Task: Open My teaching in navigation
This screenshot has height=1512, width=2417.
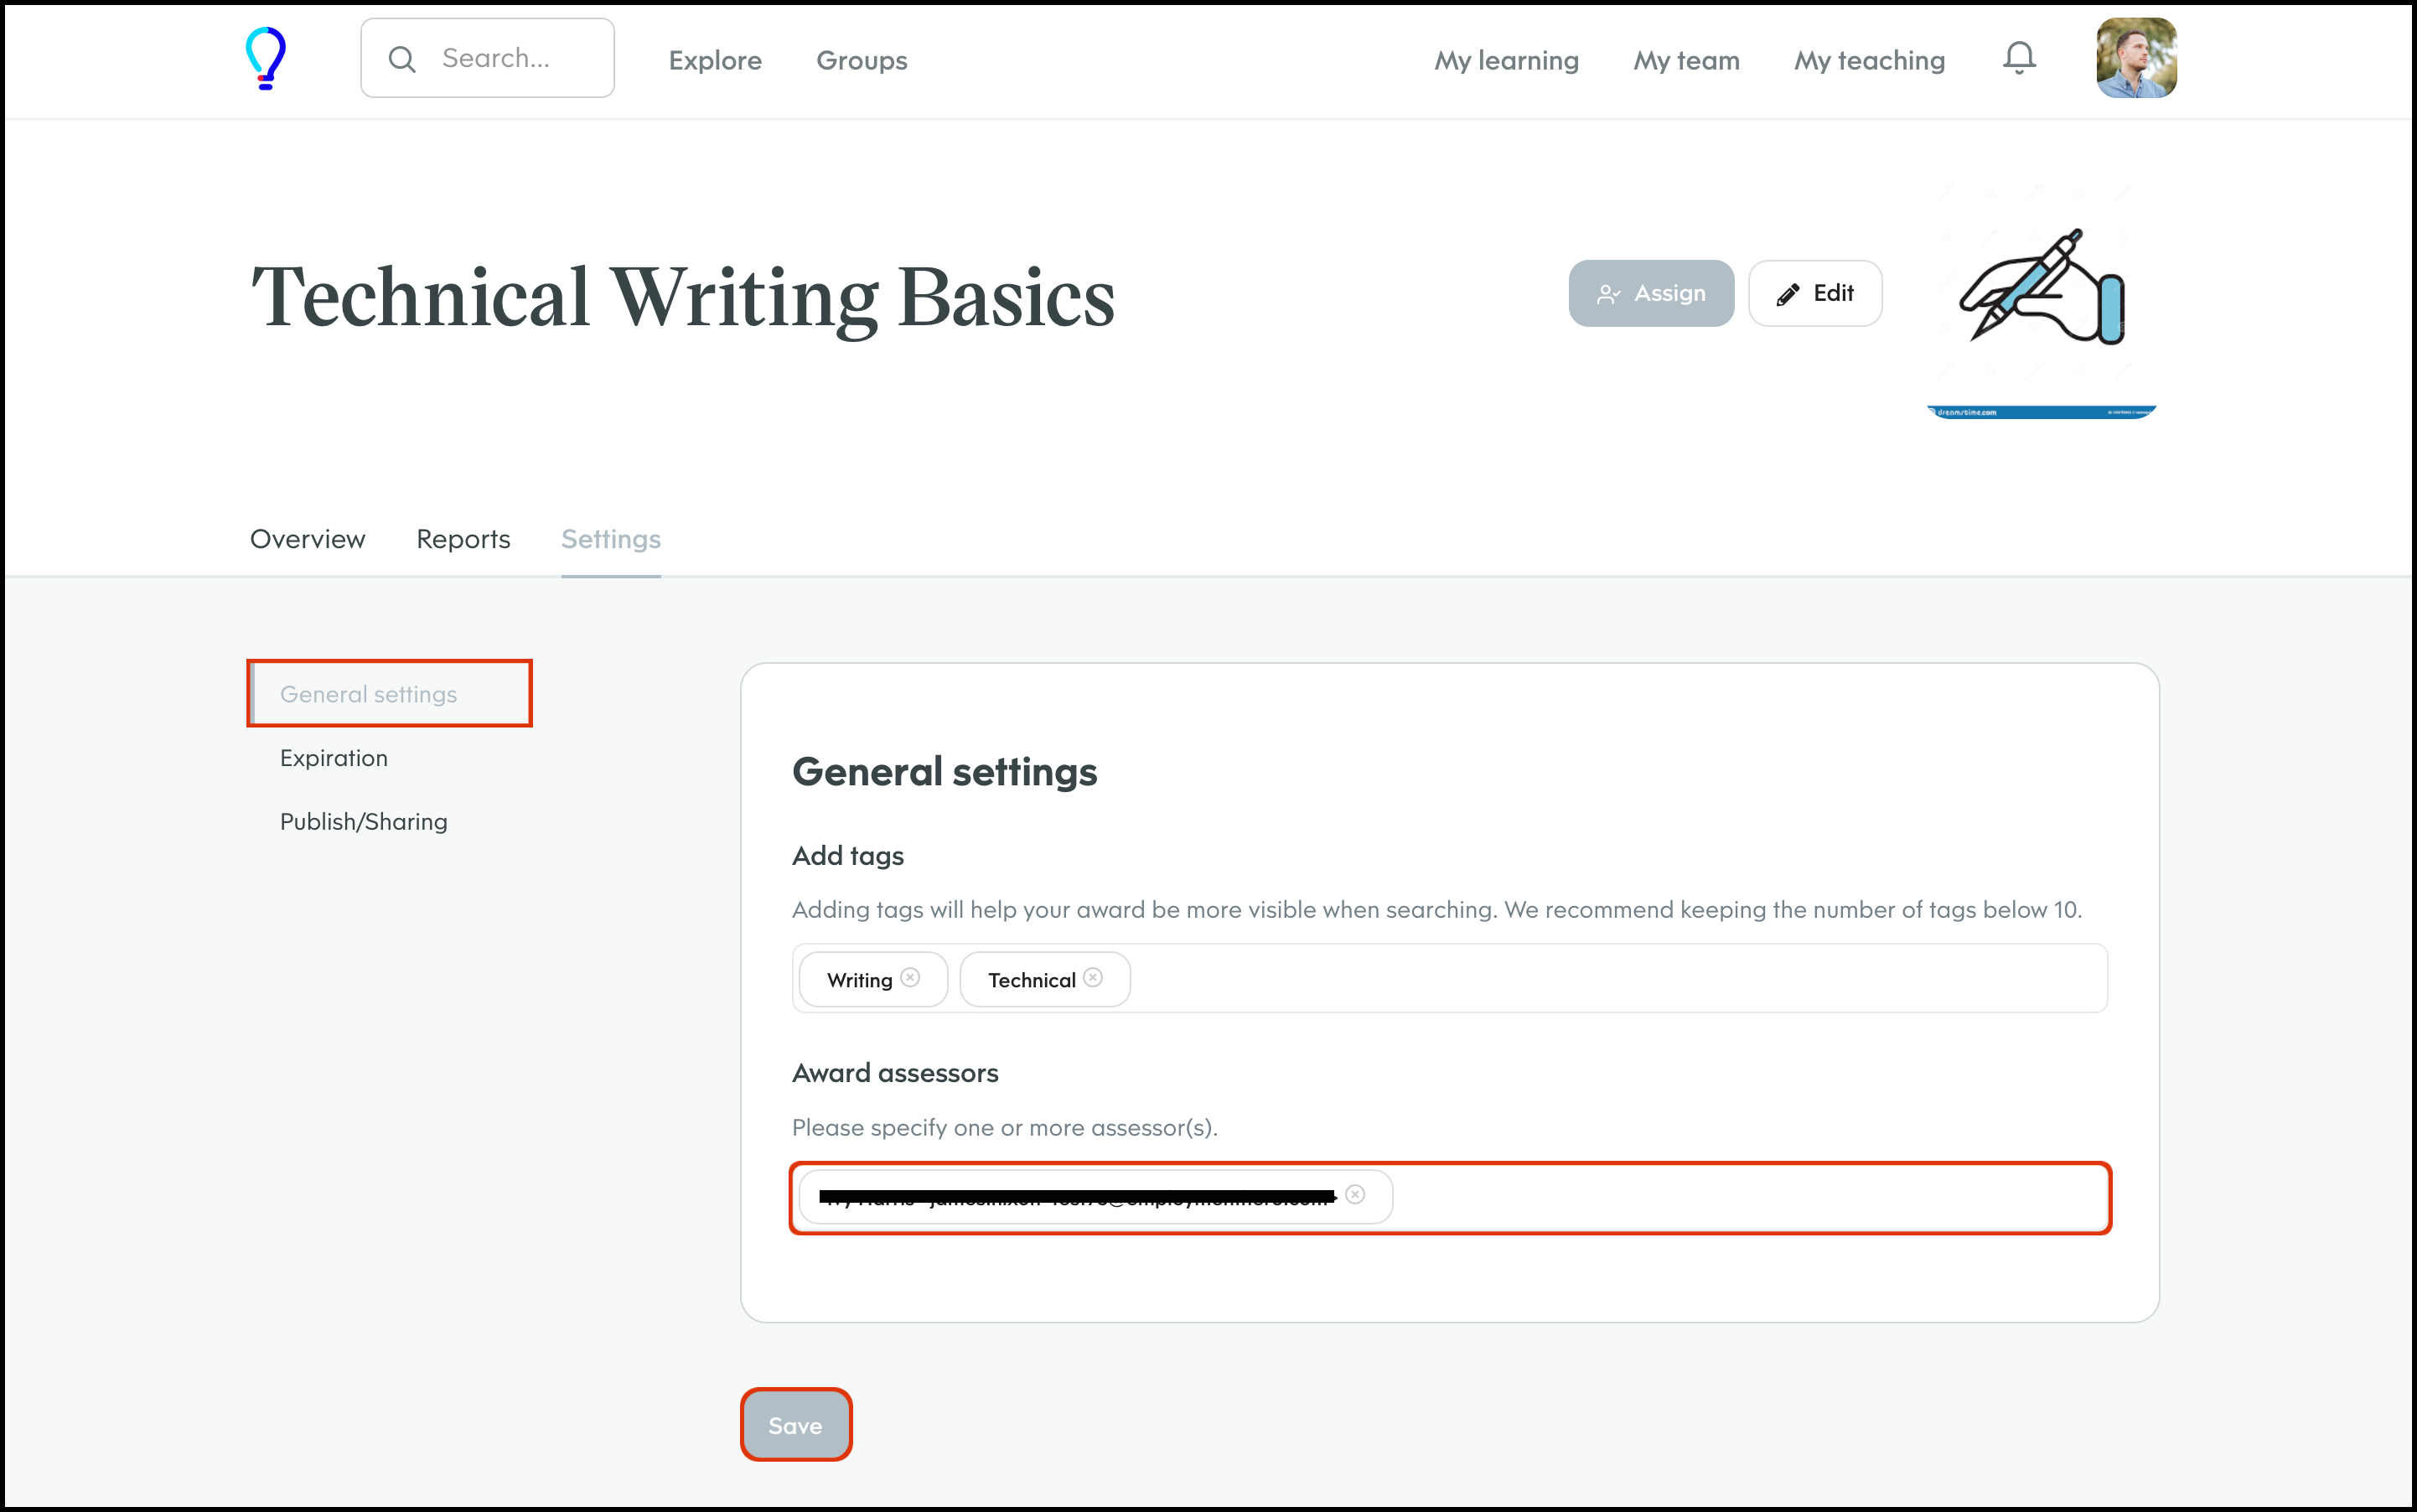Action: pyautogui.click(x=1868, y=60)
